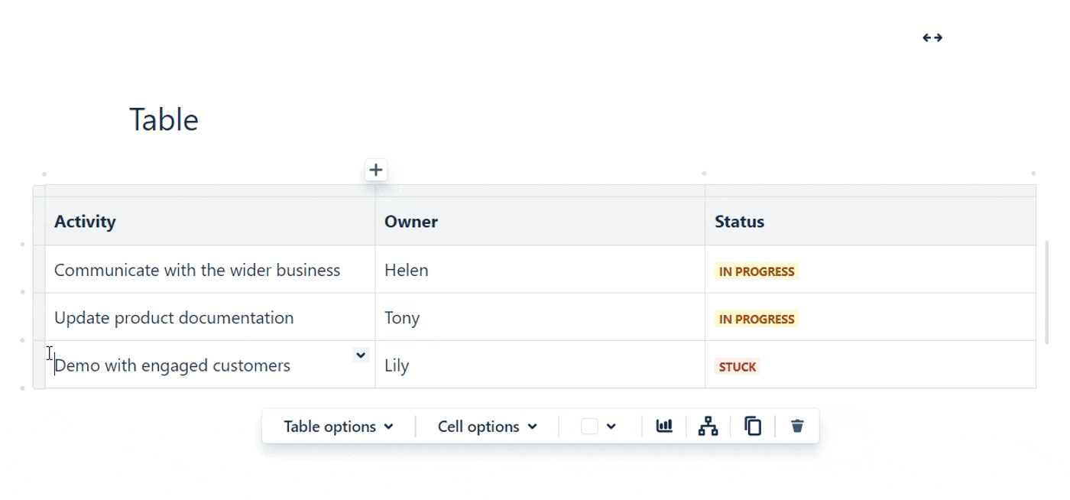This screenshot has width=1070, height=500.
Task: Select Update product documentation row handle
Action: point(39,317)
